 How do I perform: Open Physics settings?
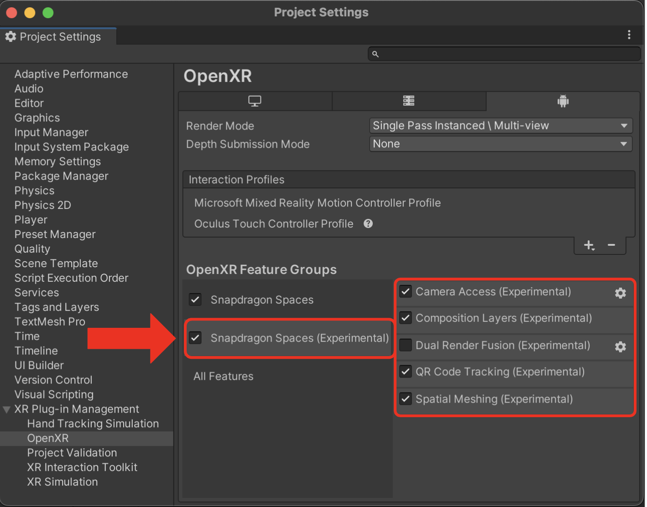pyautogui.click(x=34, y=191)
